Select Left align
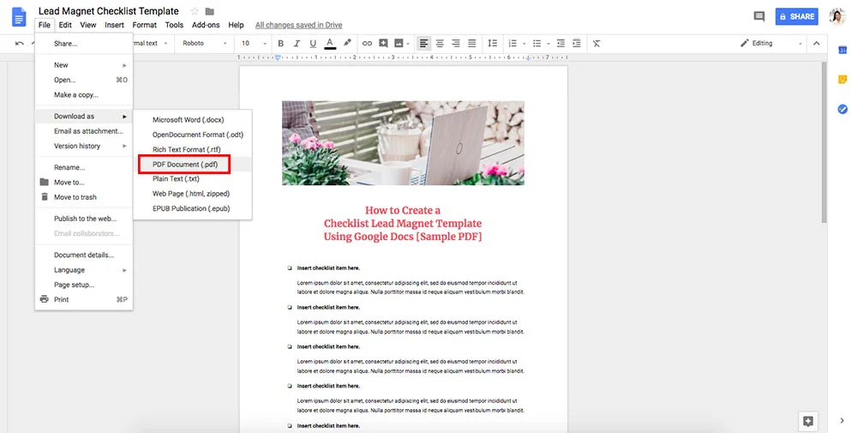857x433 pixels. tap(423, 43)
